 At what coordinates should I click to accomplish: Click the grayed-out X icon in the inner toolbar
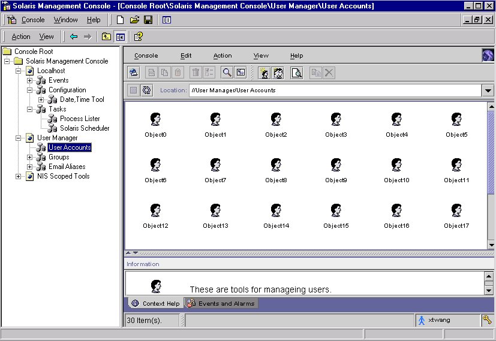(x=329, y=73)
